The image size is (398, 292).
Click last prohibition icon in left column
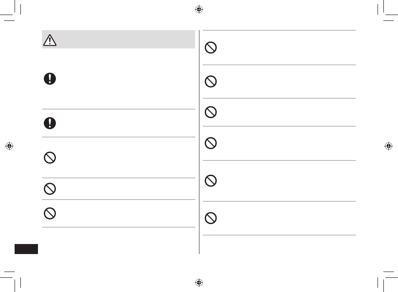point(50,213)
